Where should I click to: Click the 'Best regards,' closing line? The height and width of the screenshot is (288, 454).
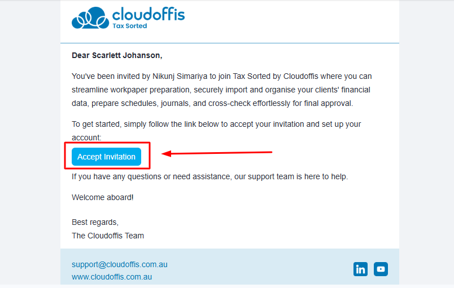[95, 222]
